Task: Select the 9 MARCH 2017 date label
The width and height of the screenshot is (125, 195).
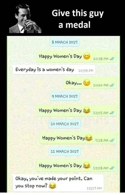Action: click(x=65, y=96)
